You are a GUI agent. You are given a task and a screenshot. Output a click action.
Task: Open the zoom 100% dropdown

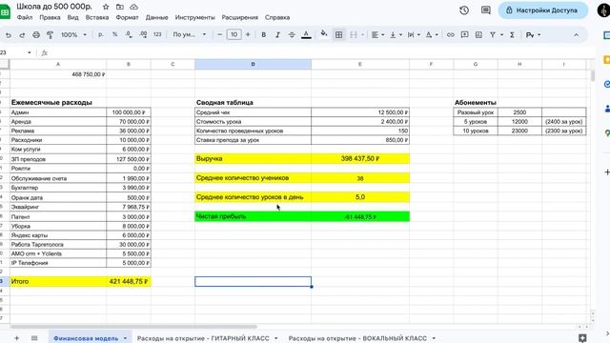(73, 34)
